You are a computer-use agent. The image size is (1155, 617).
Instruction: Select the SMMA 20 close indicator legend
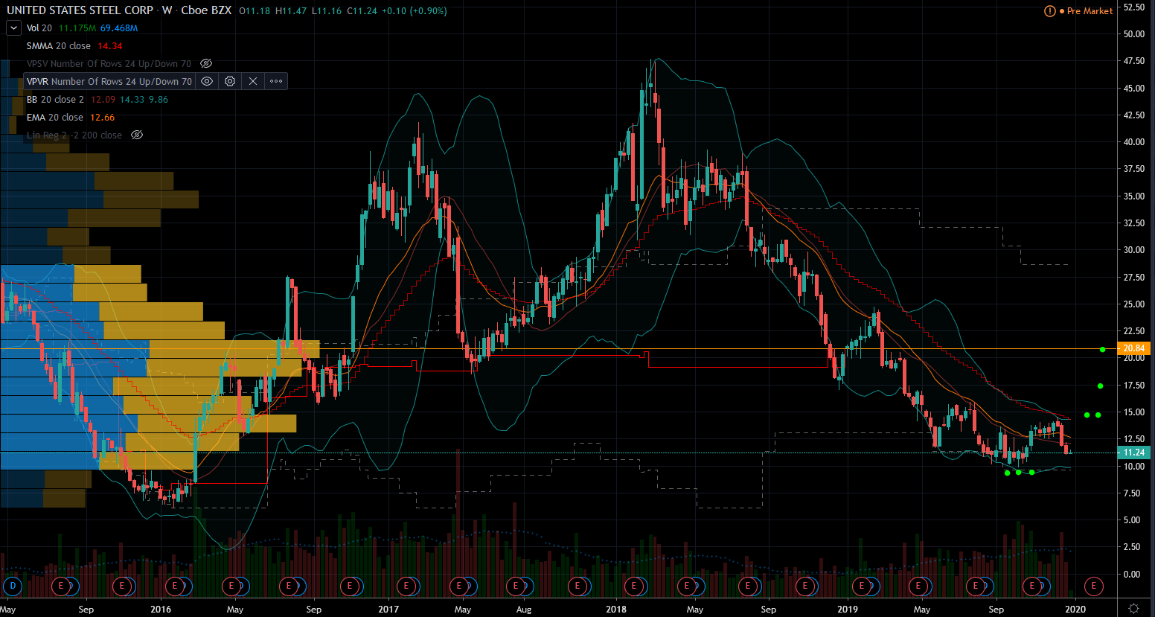pos(59,45)
